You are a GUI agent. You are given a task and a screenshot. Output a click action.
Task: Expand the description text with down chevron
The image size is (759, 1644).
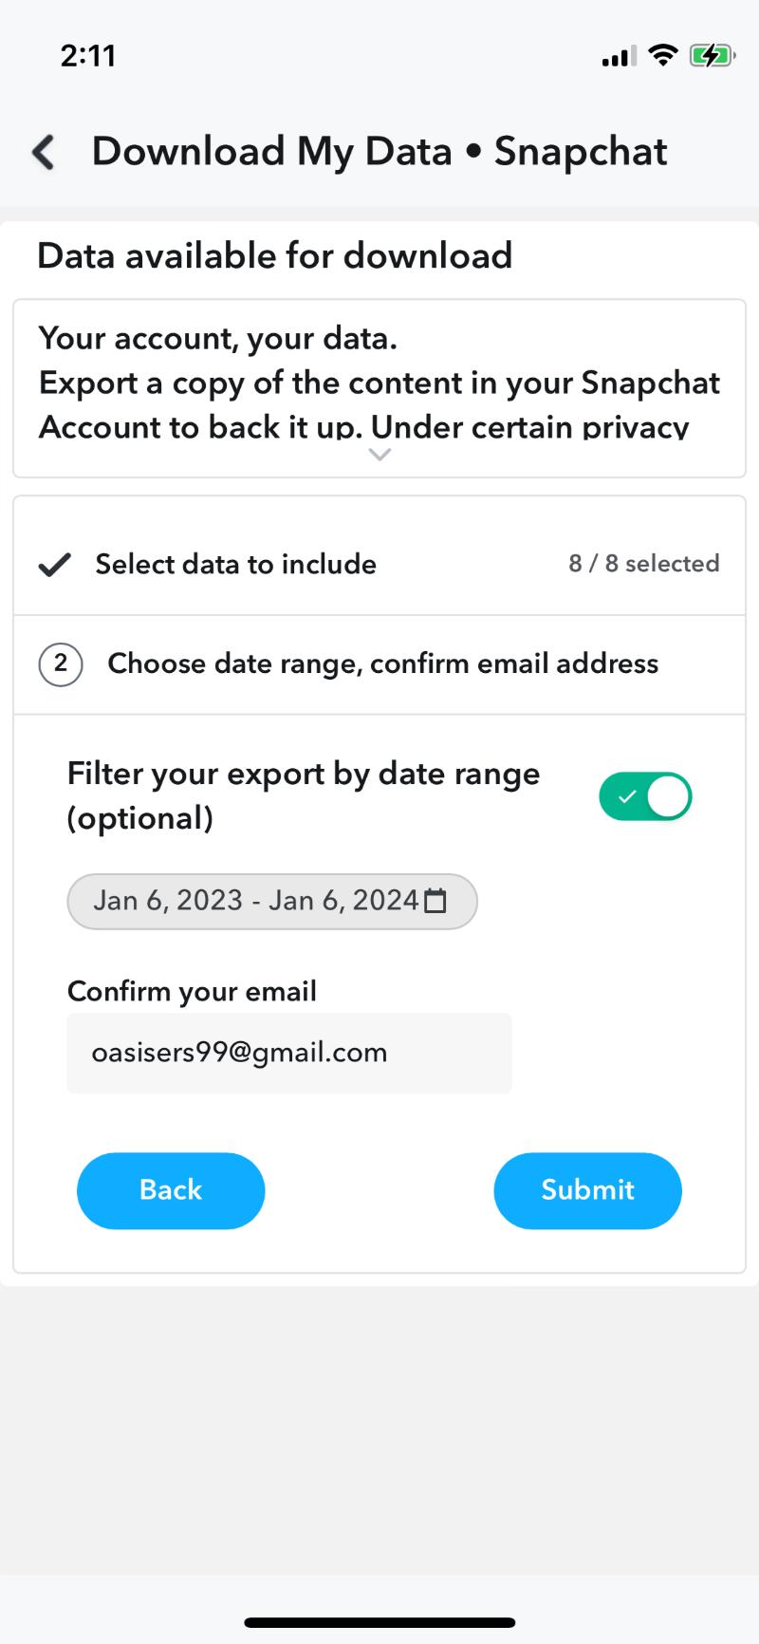click(x=379, y=456)
